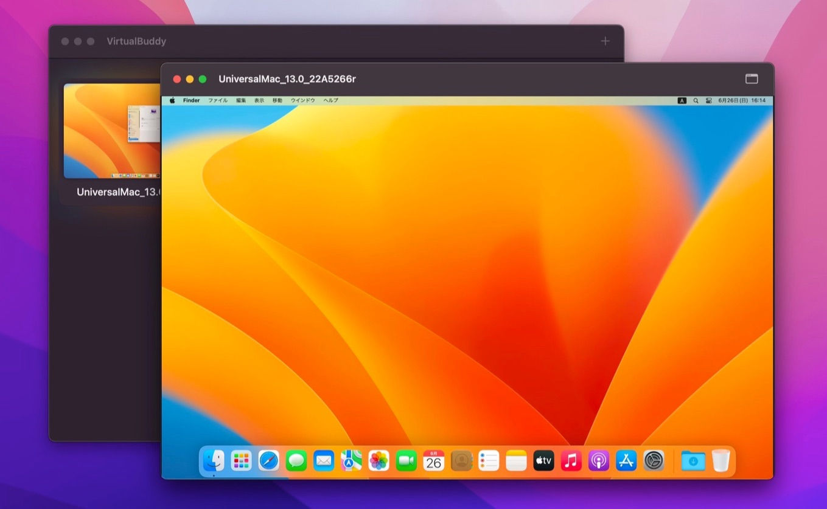Open Music from the VM dock
Image resolution: width=827 pixels, height=509 pixels.
pos(571,461)
